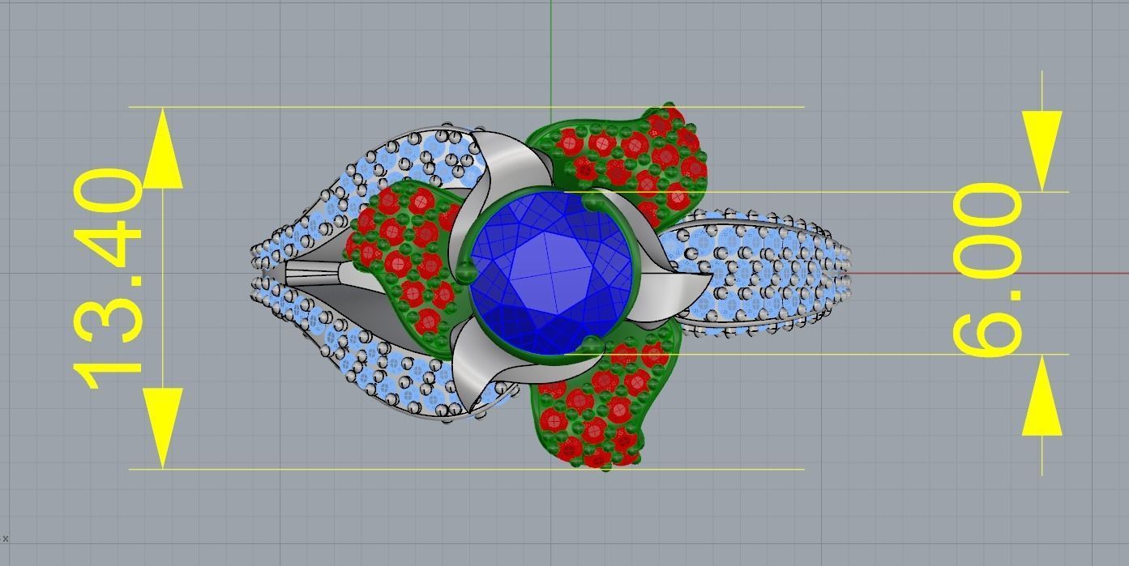The image size is (1129, 566).
Task: Select the up arrowhead of 13.40 dimension
Action: pos(163,148)
